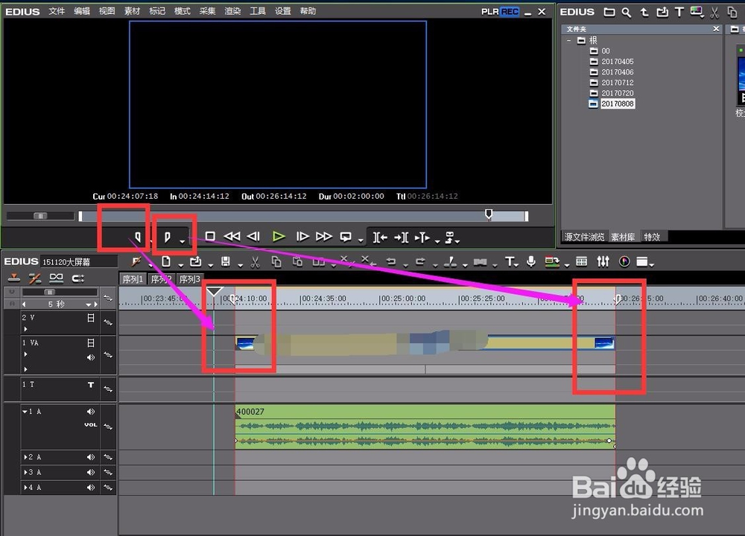Toggle video visibility of 2 V track
The width and height of the screenshot is (745, 536).
pyautogui.click(x=91, y=318)
